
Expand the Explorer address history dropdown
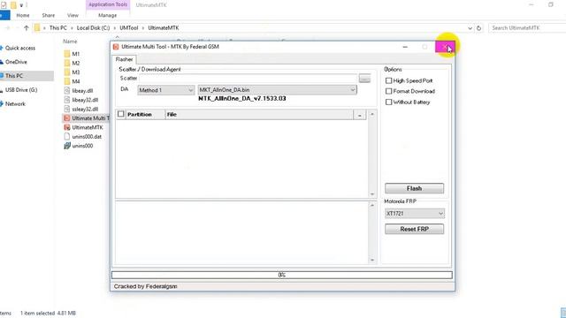pyautogui.click(x=470, y=27)
